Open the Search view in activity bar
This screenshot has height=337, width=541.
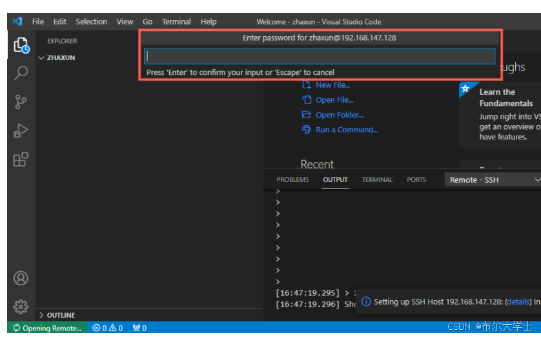pyautogui.click(x=21, y=73)
